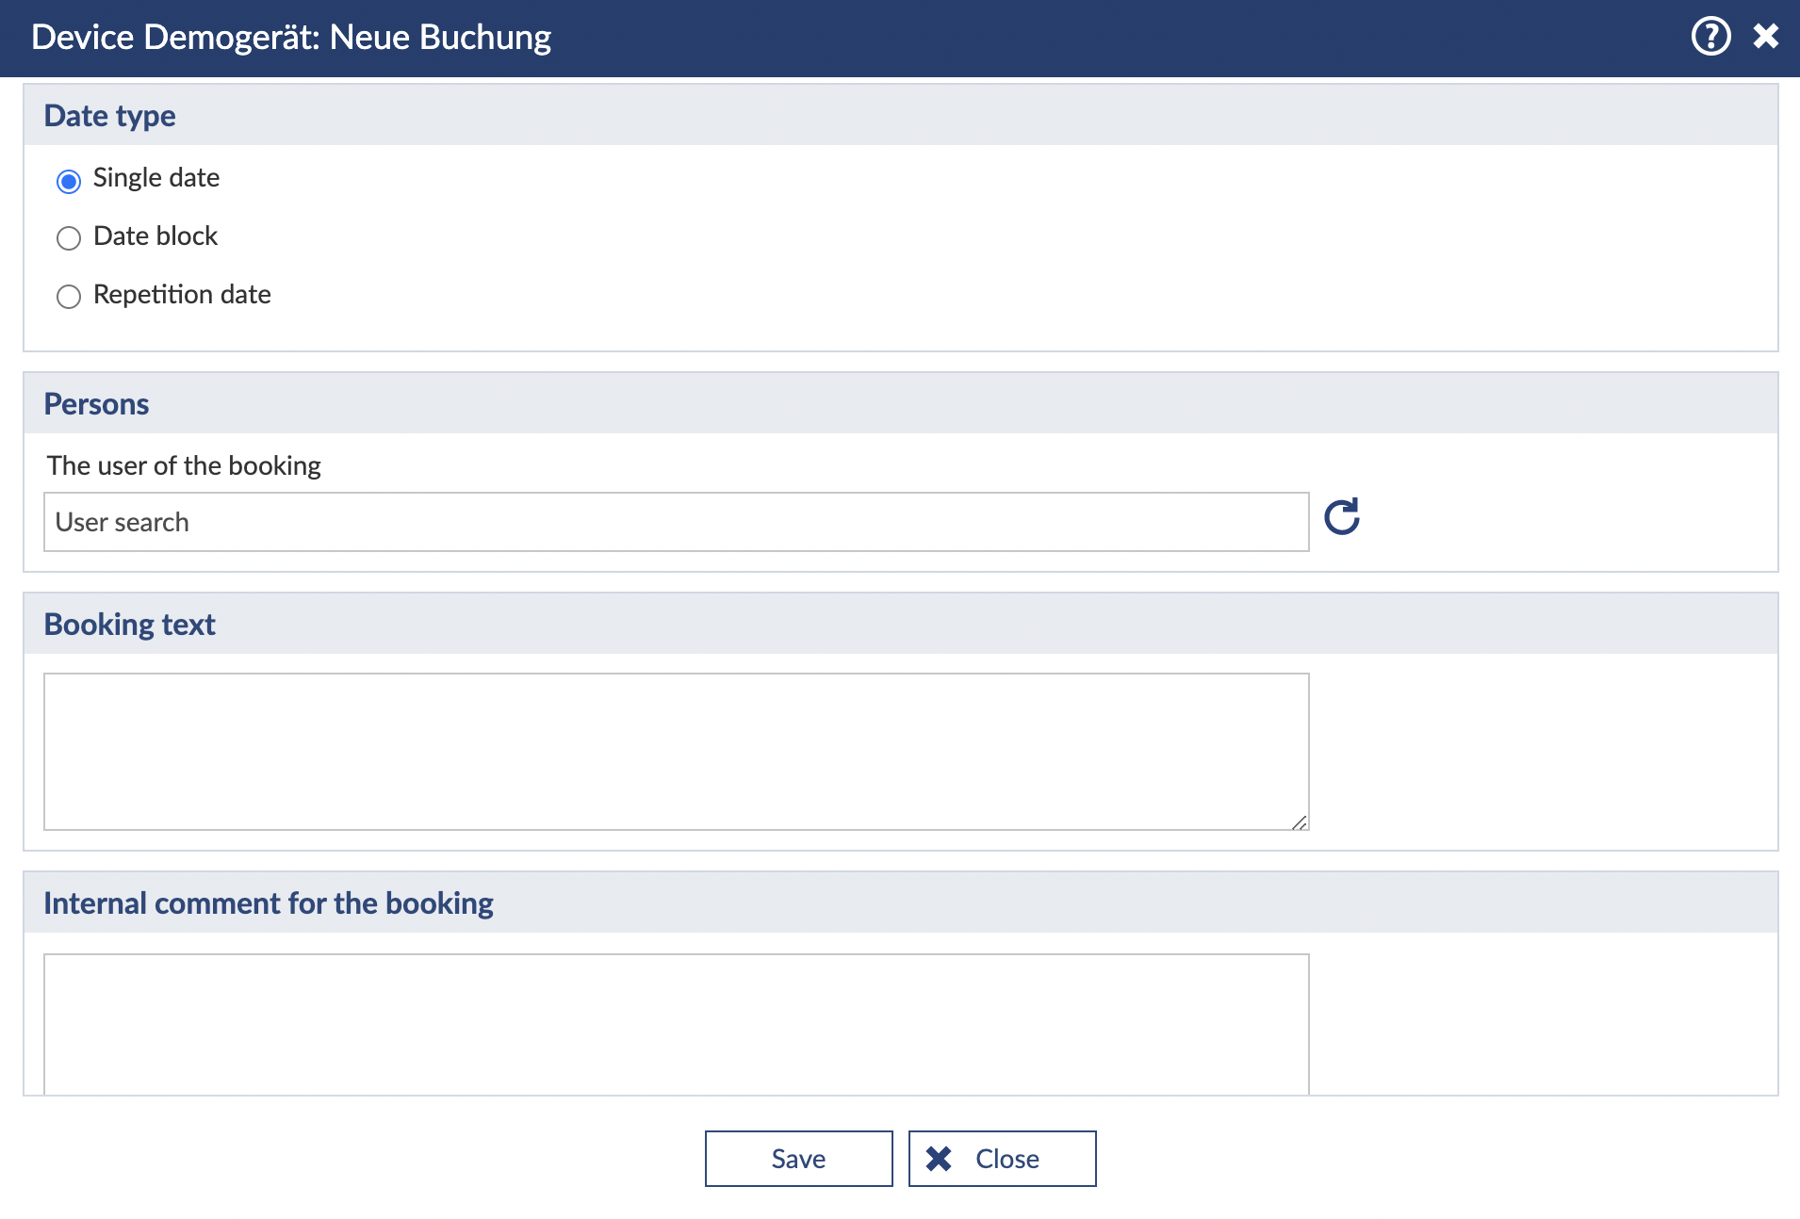Screen dimensions: 1800x1219
Task: Click the X icon inside the bottom Close button
Action: point(939,1159)
